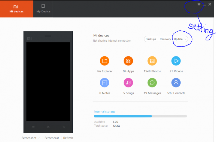Click the 21 Videos label
Image resolution: width=216 pixels, height=142 pixels.
[x=176, y=71]
